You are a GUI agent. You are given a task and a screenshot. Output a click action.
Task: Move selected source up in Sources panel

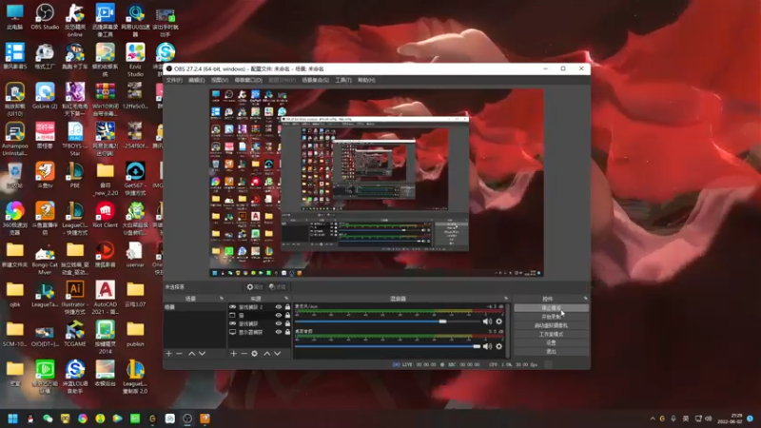click(267, 353)
